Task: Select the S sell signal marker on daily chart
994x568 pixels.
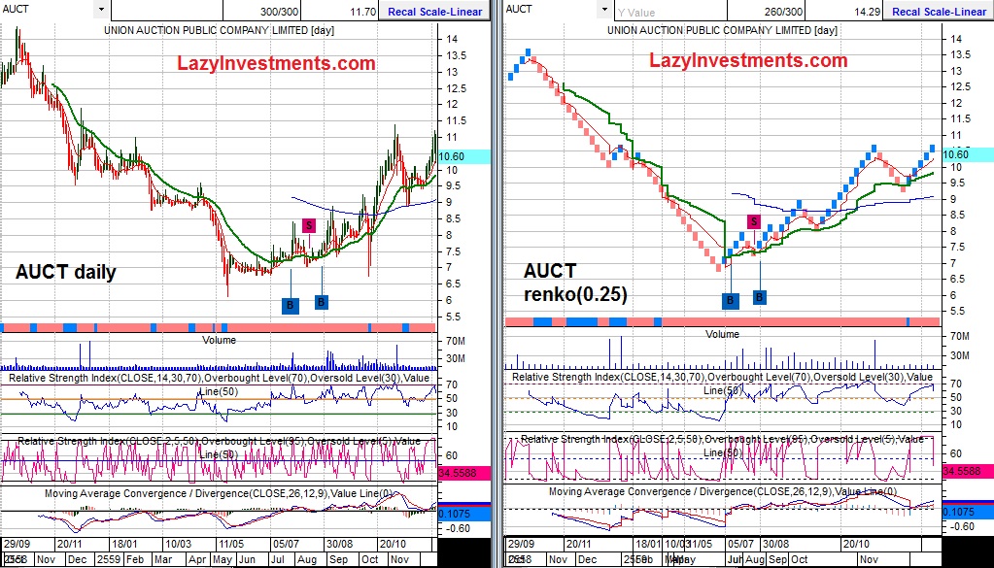Action: (x=307, y=224)
